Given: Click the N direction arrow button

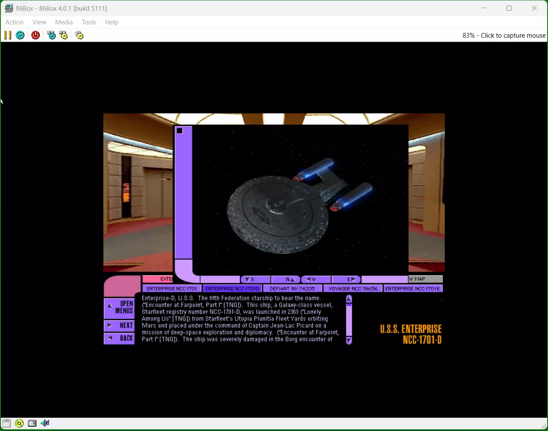Looking at the screenshot, I should click(x=286, y=279).
